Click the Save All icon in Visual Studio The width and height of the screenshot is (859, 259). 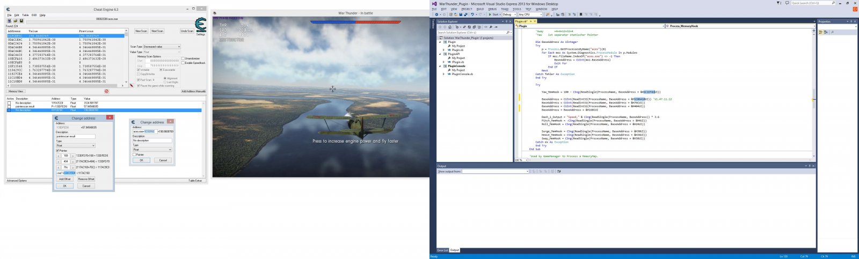(465, 14)
